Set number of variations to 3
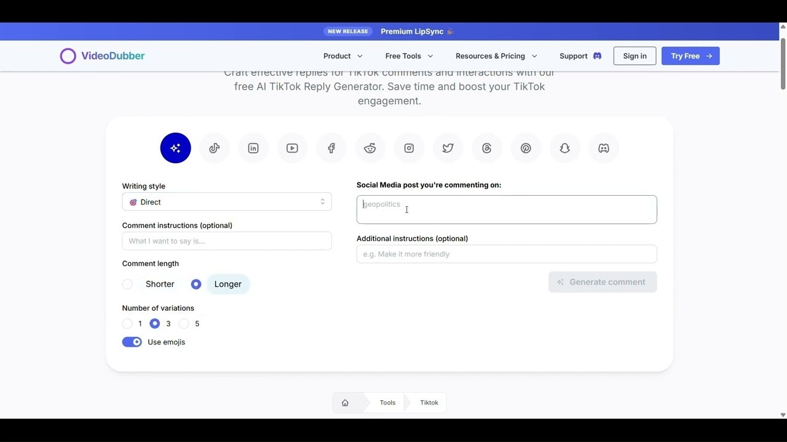The width and height of the screenshot is (787, 442). (155, 324)
